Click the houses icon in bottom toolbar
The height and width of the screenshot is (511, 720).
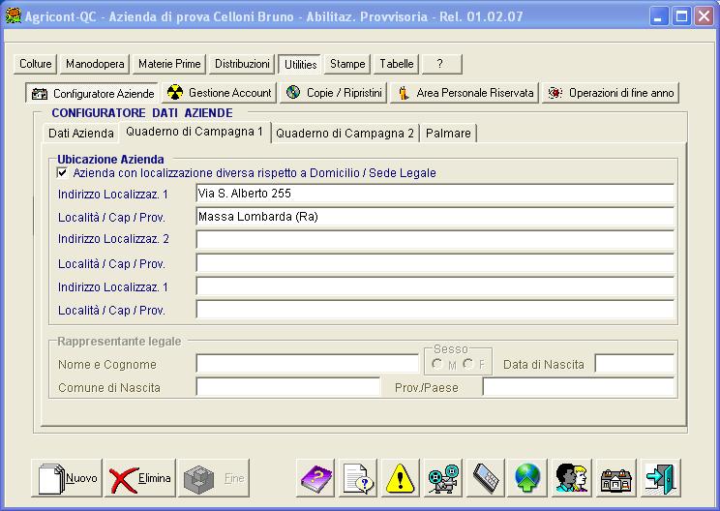[615, 478]
